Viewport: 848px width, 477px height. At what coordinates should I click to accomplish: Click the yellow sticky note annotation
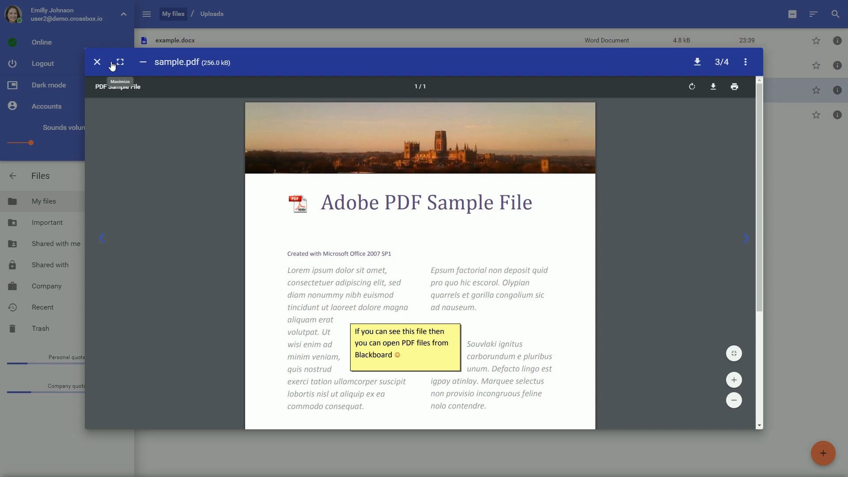(405, 348)
